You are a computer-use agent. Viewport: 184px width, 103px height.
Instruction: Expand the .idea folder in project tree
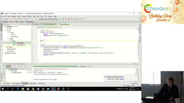pos(5,29)
